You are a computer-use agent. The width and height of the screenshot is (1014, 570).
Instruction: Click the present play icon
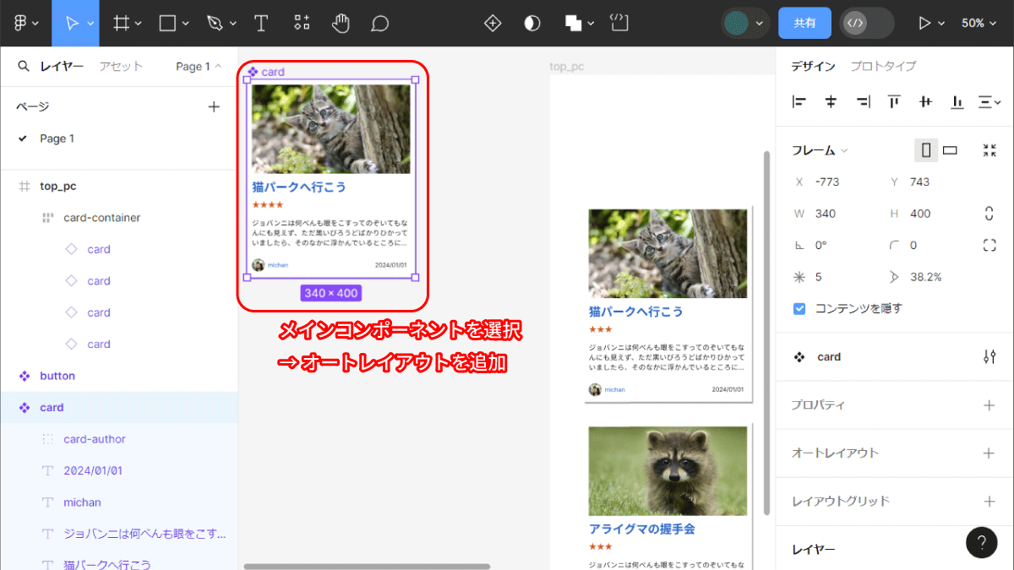click(924, 23)
